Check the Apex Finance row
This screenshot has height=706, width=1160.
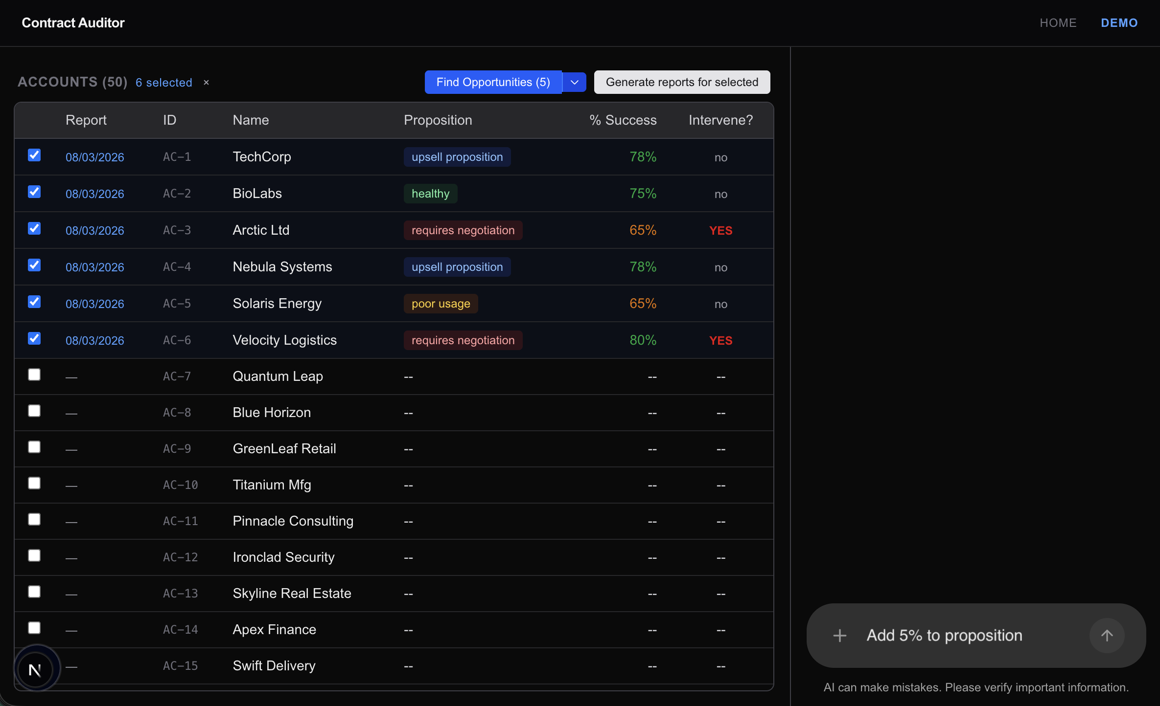pyautogui.click(x=34, y=628)
